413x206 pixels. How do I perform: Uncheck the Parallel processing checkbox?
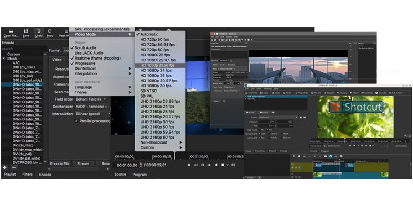(76, 121)
